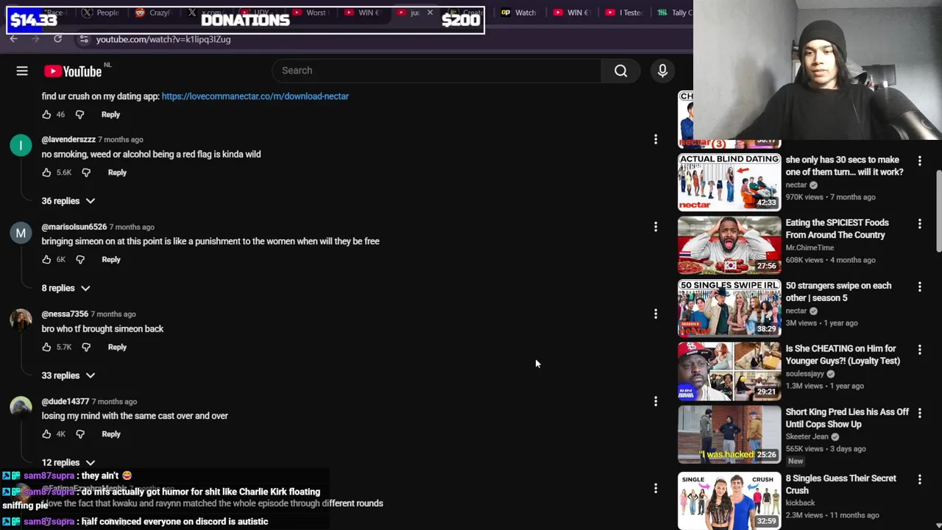Open options for '50 strangers swipe' video

coord(919,286)
